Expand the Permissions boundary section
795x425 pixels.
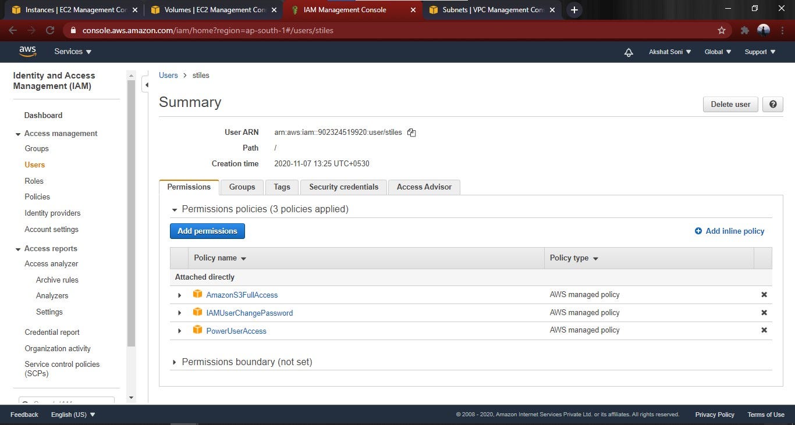(174, 362)
